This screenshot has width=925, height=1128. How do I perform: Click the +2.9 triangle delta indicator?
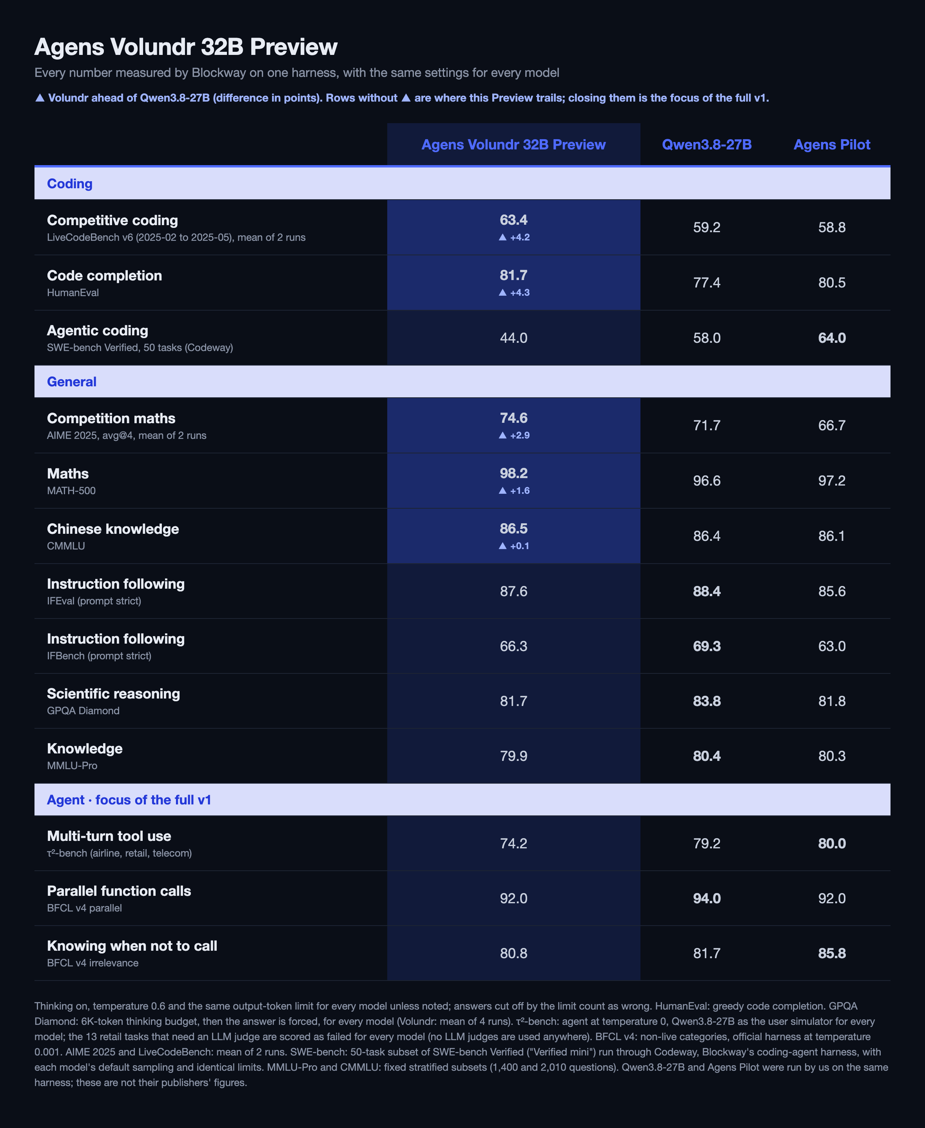(x=514, y=435)
